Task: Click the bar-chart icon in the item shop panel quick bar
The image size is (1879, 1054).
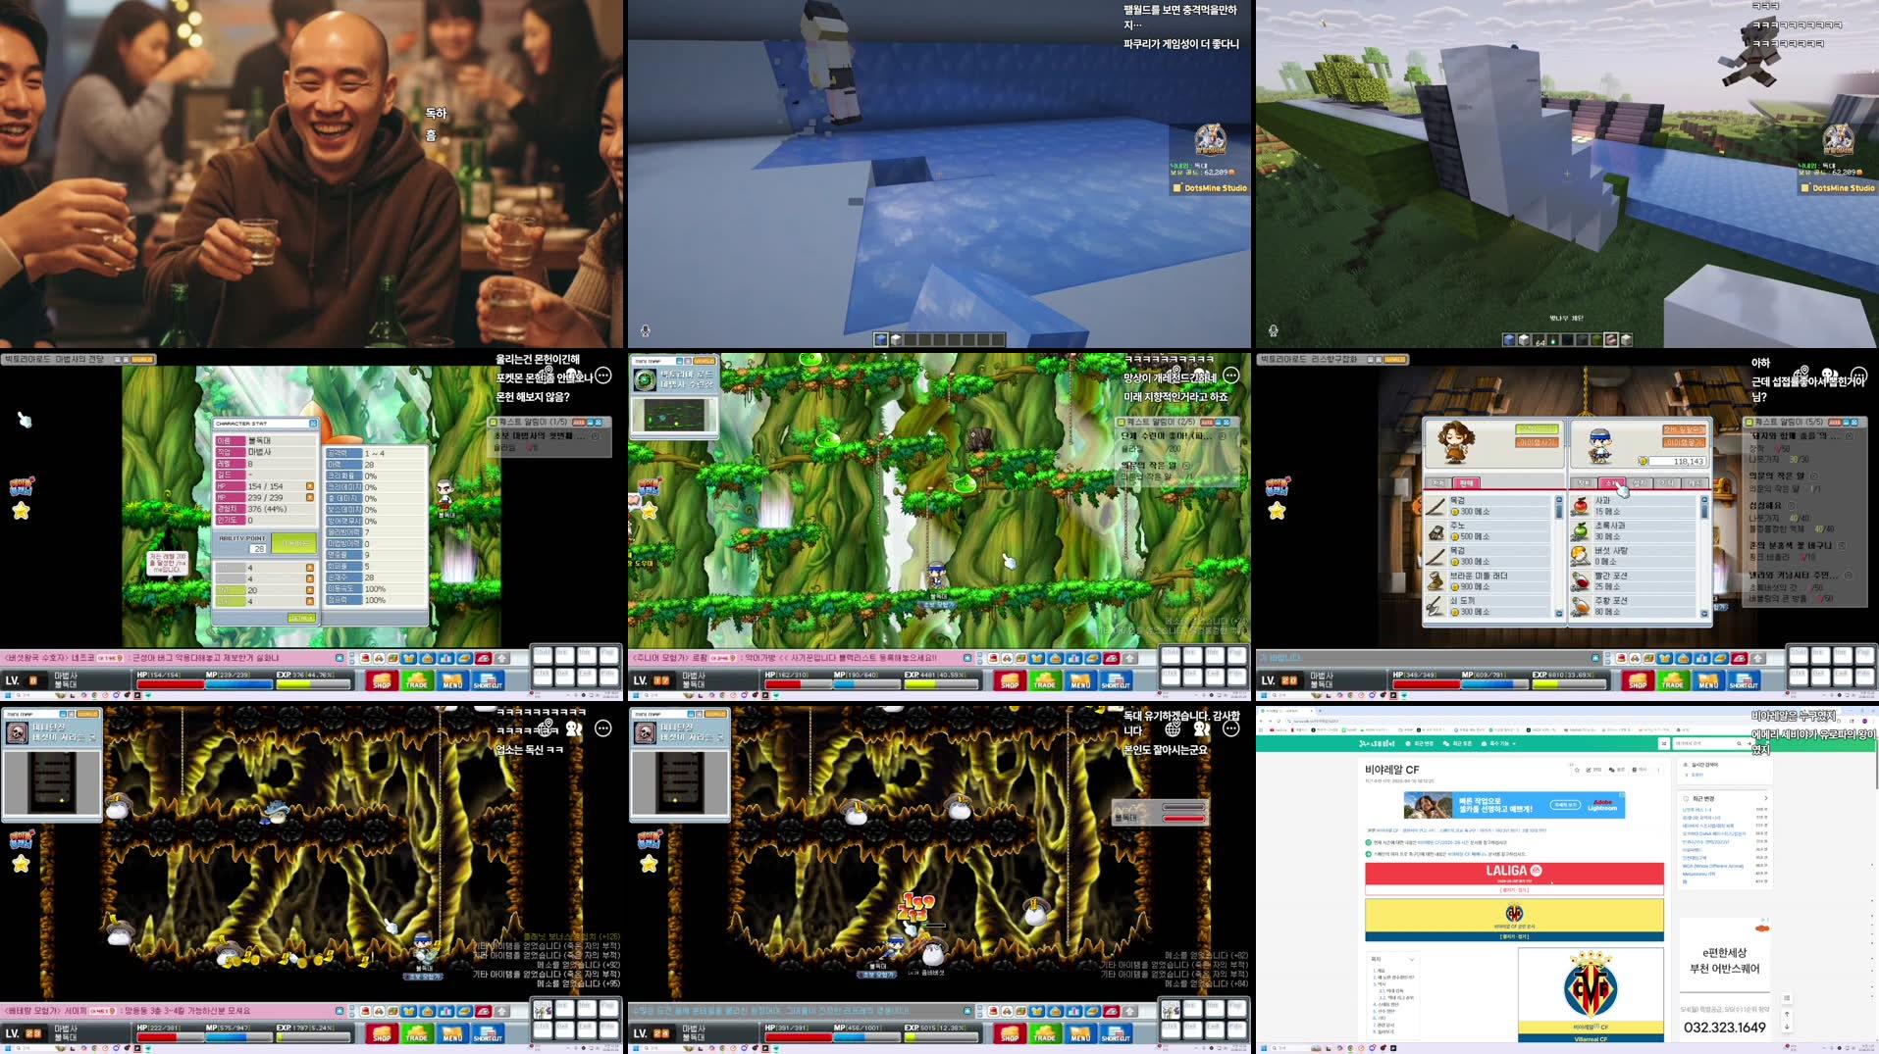Action: tap(1702, 658)
